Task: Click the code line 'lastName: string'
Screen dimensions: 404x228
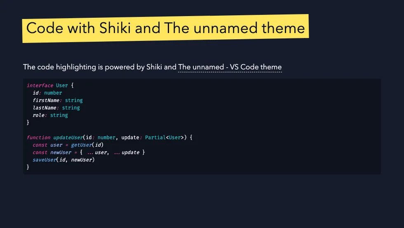Action: 56,108
